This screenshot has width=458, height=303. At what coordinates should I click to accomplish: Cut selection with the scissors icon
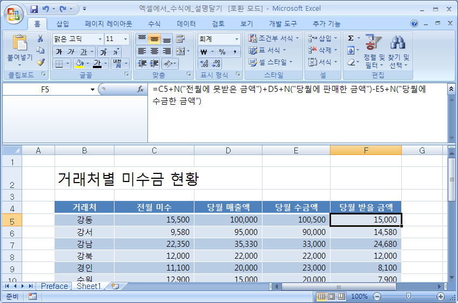[41, 38]
